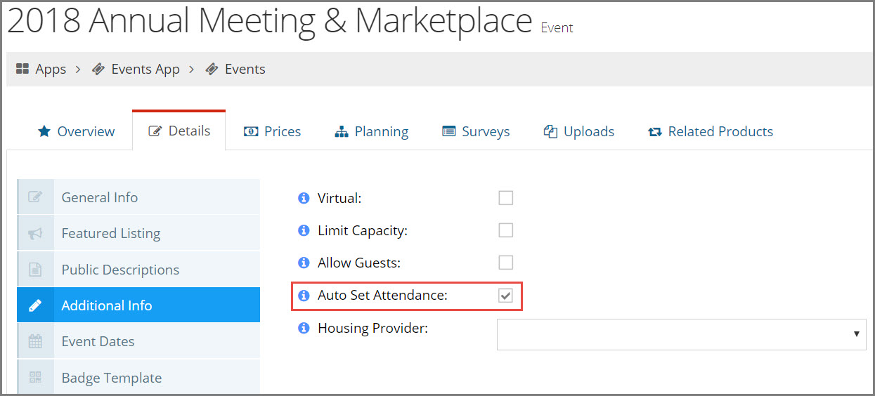This screenshot has height=396, width=875.
Task: Go to Related Products tab
Action: [x=711, y=131]
